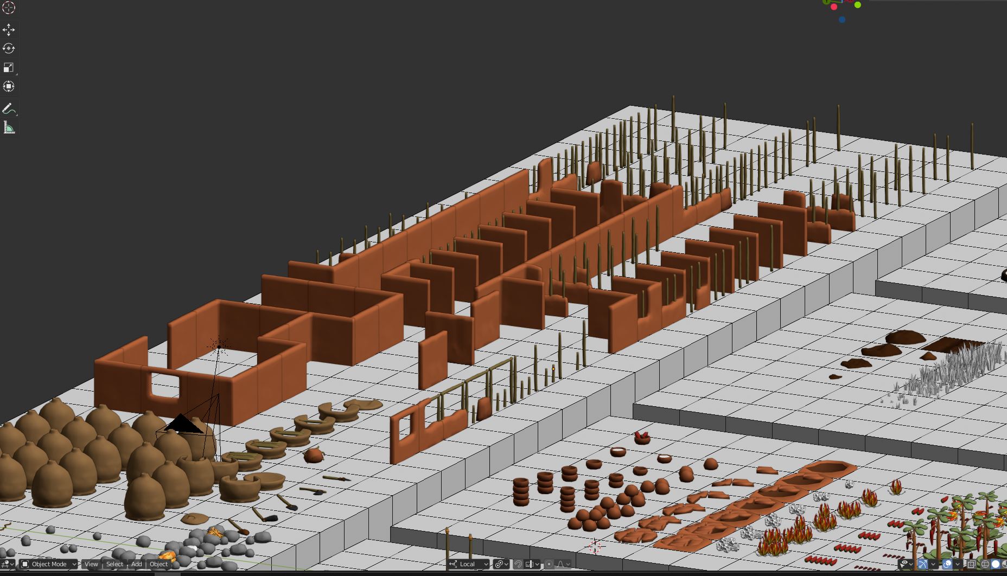The width and height of the screenshot is (1007, 576).
Task: Open the pivot point dropdown
Action: pos(501,564)
